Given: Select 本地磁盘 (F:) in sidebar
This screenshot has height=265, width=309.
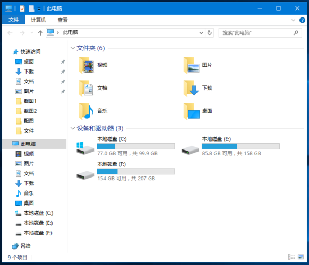Looking at the screenshot, I should pyautogui.click(x=35, y=233).
